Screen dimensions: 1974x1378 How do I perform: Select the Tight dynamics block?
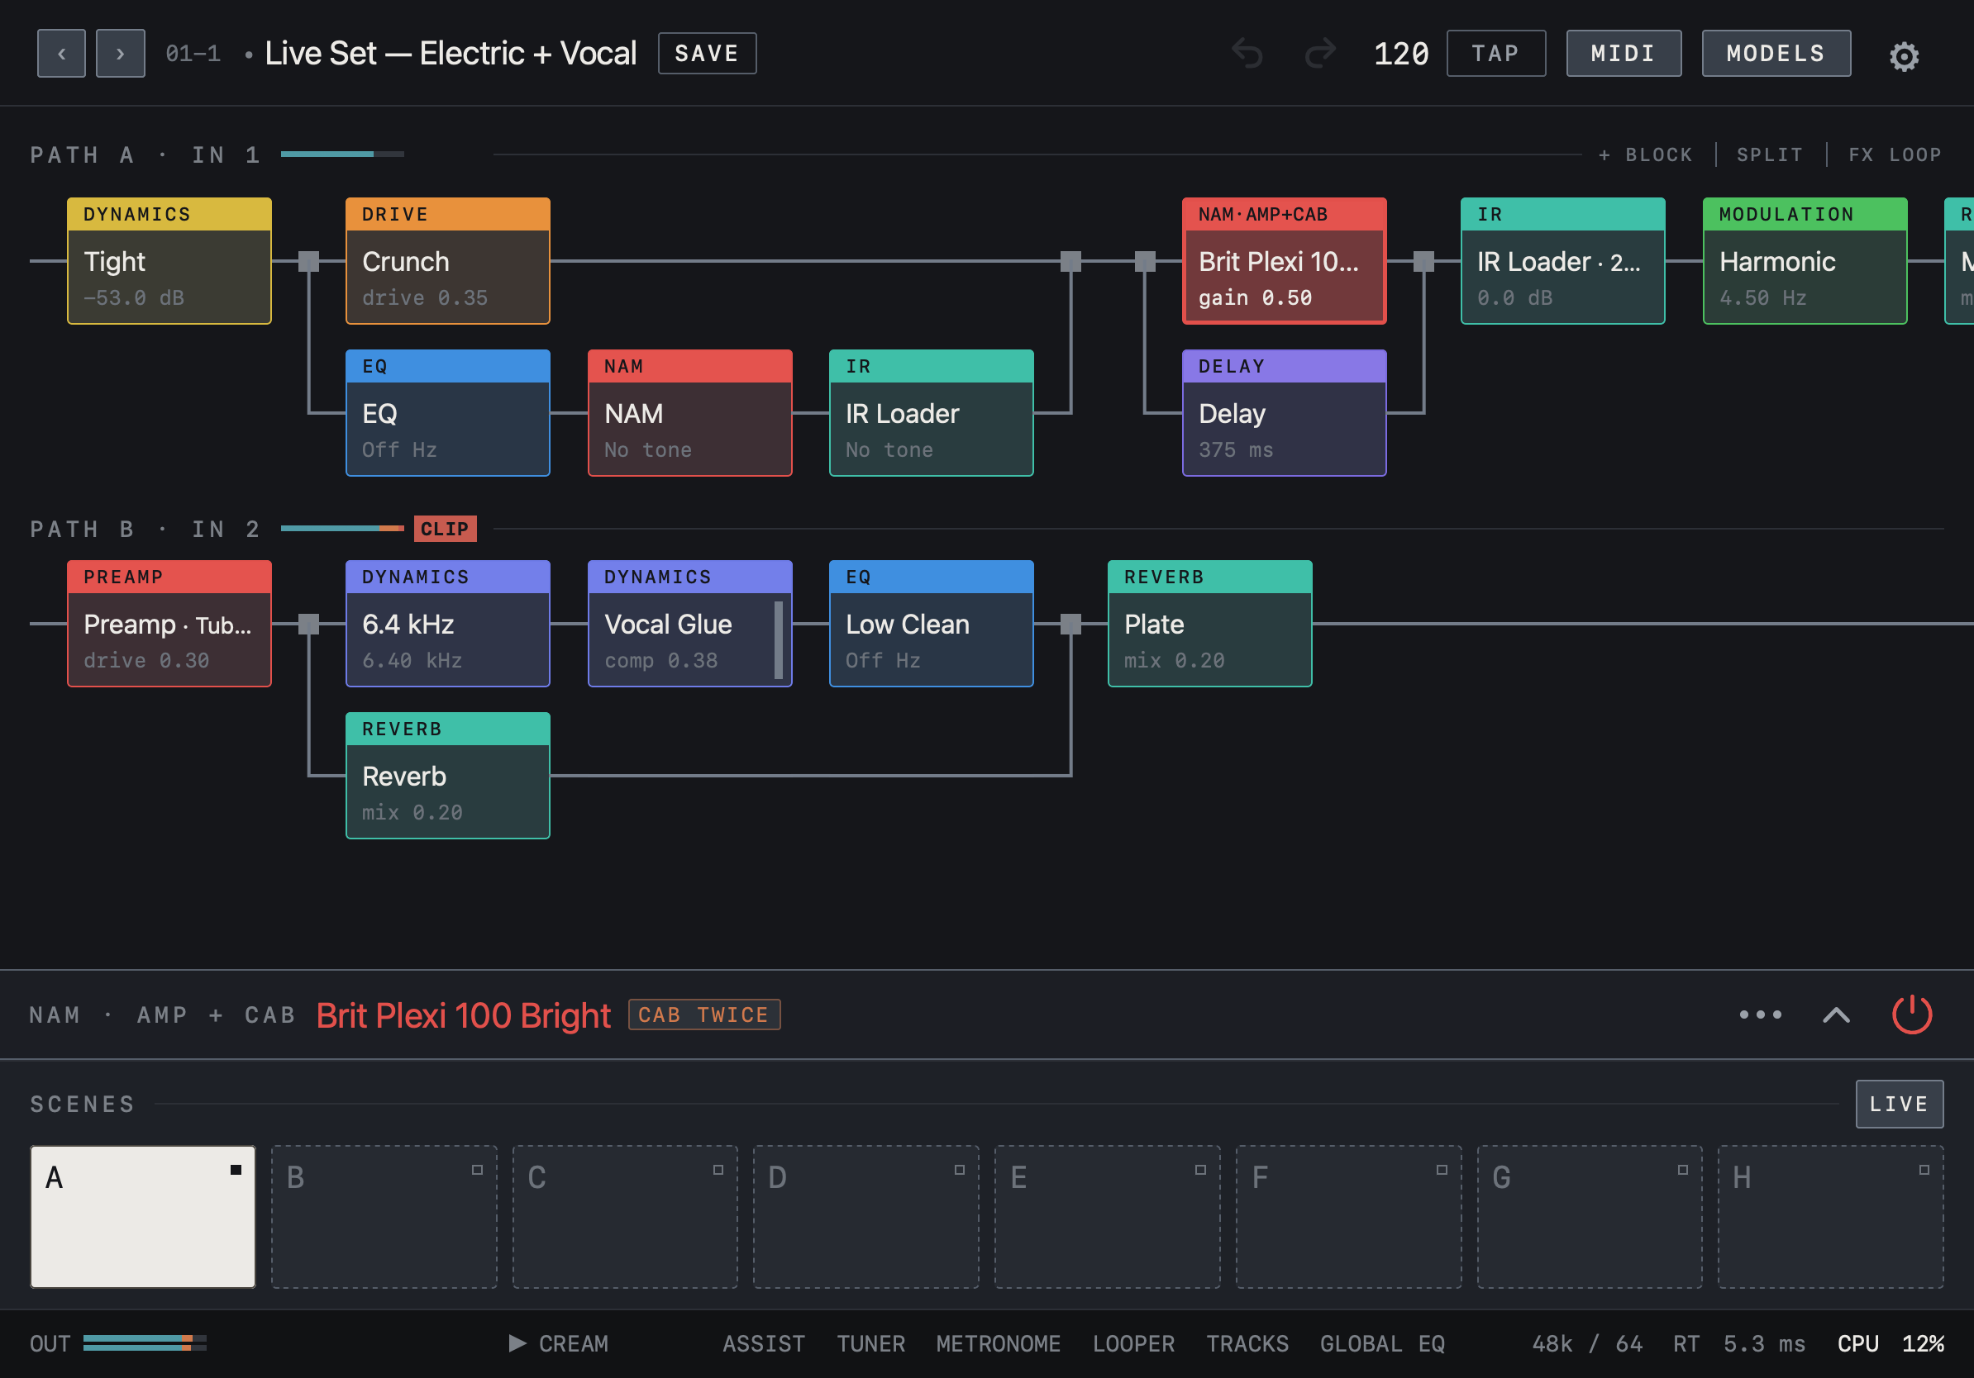pos(169,261)
